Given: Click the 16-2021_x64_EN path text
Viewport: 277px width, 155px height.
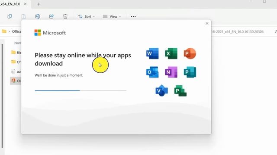Looking at the screenshot, I should (x=238, y=31).
